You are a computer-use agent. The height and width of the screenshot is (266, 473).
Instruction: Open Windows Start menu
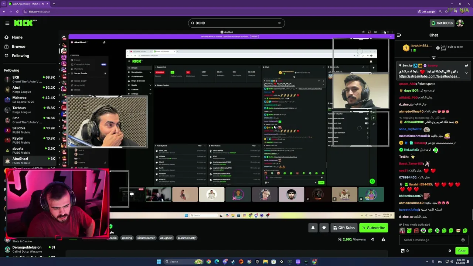(159, 262)
